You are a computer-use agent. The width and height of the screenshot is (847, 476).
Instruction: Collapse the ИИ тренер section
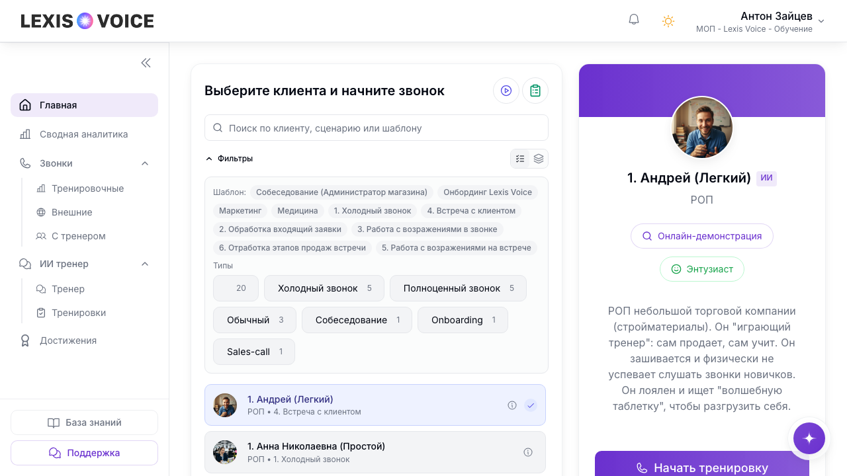point(145,264)
